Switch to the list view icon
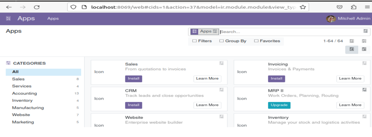 [x=364, y=50]
